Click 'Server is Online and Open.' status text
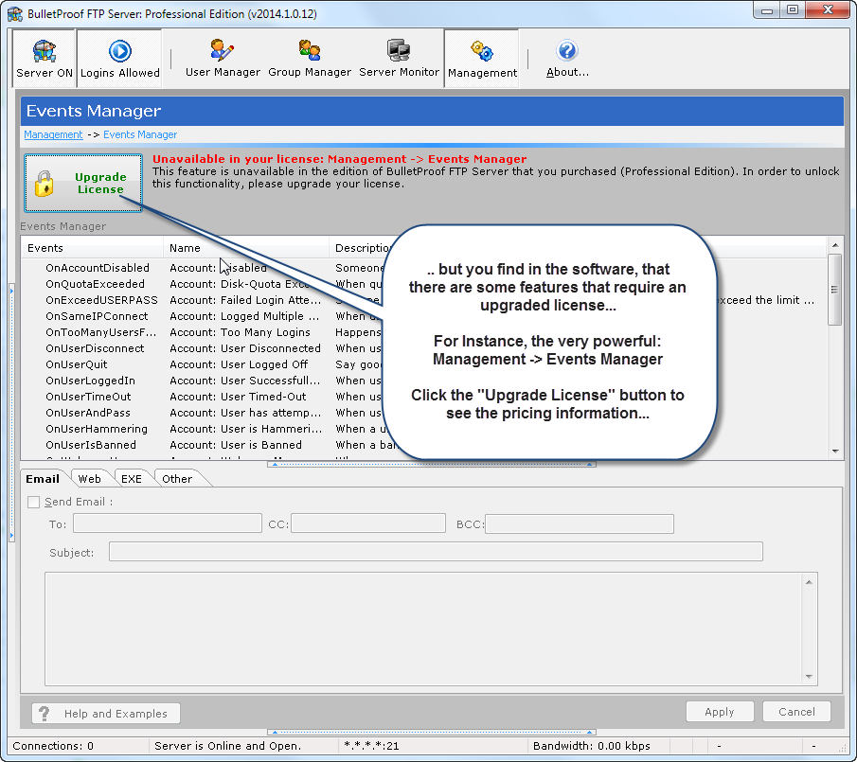Image resolution: width=857 pixels, height=762 pixels. point(228,746)
